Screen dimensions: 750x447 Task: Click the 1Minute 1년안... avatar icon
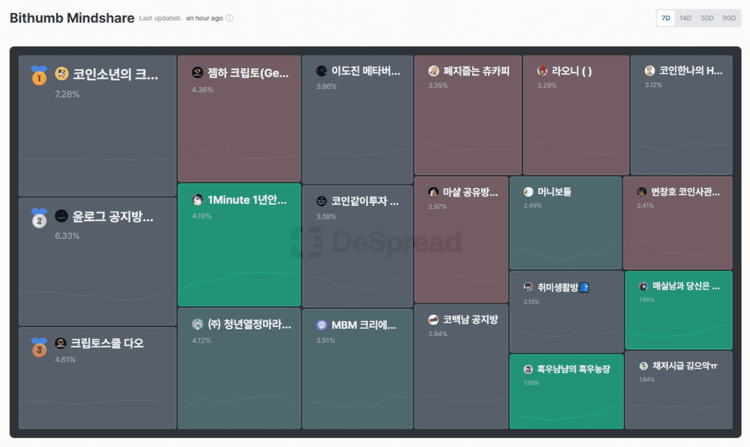point(197,200)
